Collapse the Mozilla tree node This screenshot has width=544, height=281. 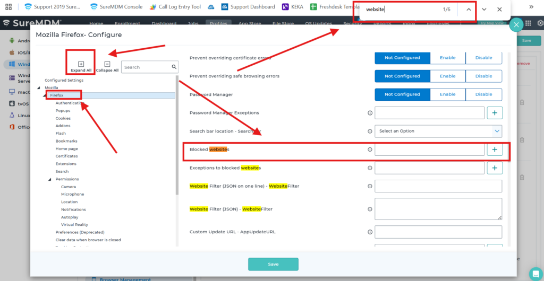pyautogui.click(x=38, y=88)
